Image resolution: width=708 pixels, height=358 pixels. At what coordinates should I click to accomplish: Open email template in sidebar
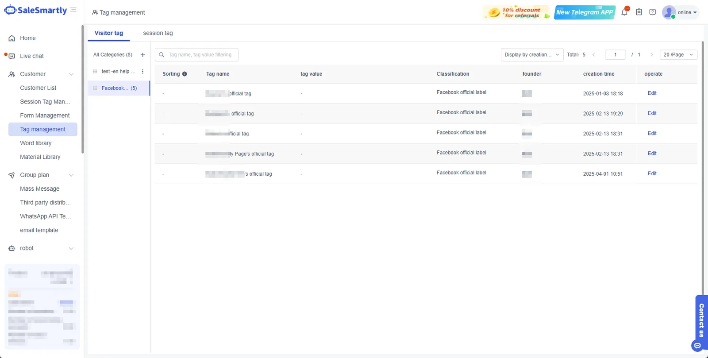tap(39, 230)
